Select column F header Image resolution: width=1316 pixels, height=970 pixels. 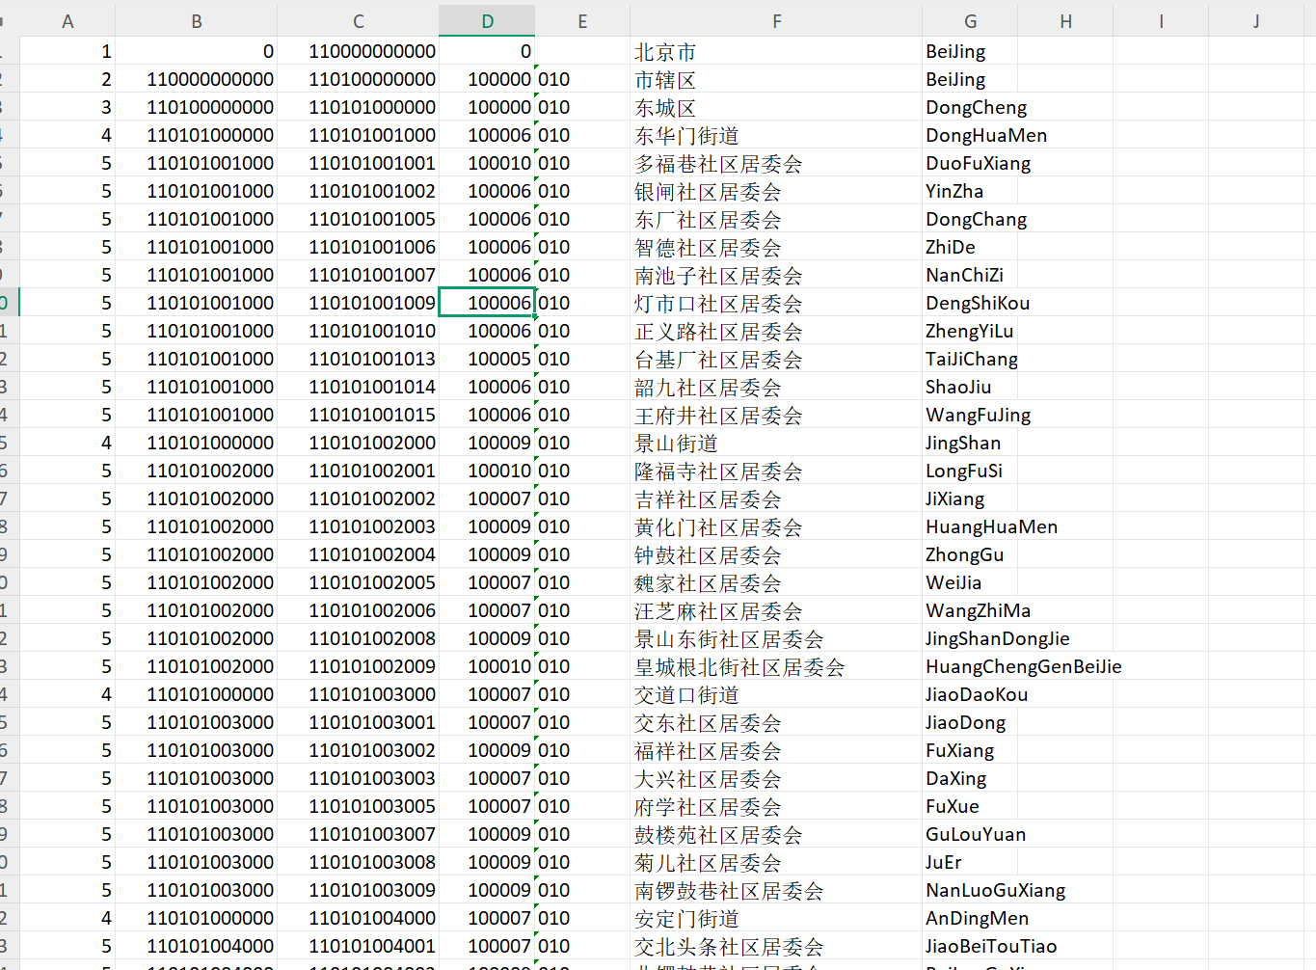tap(776, 21)
